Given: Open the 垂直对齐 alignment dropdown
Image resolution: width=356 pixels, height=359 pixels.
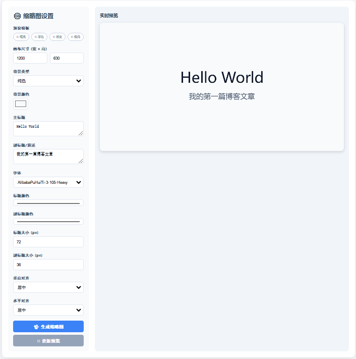Looking at the screenshot, I should coord(48,287).
